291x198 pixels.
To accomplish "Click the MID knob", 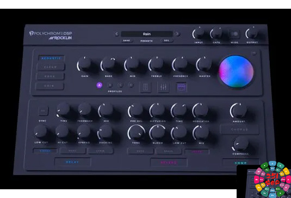I will click(132, 64).
